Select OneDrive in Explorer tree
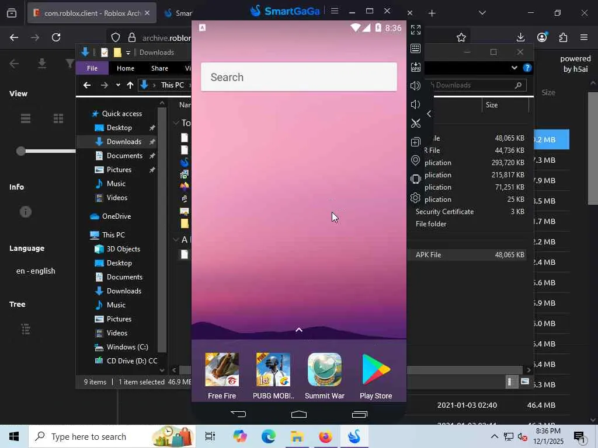598x448 pixels. pos(110,216)
